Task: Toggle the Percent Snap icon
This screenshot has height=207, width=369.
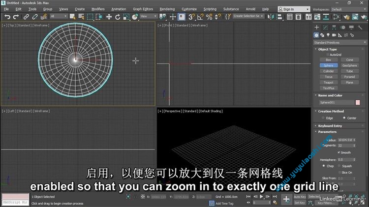Action: click(x=209, y=17)
